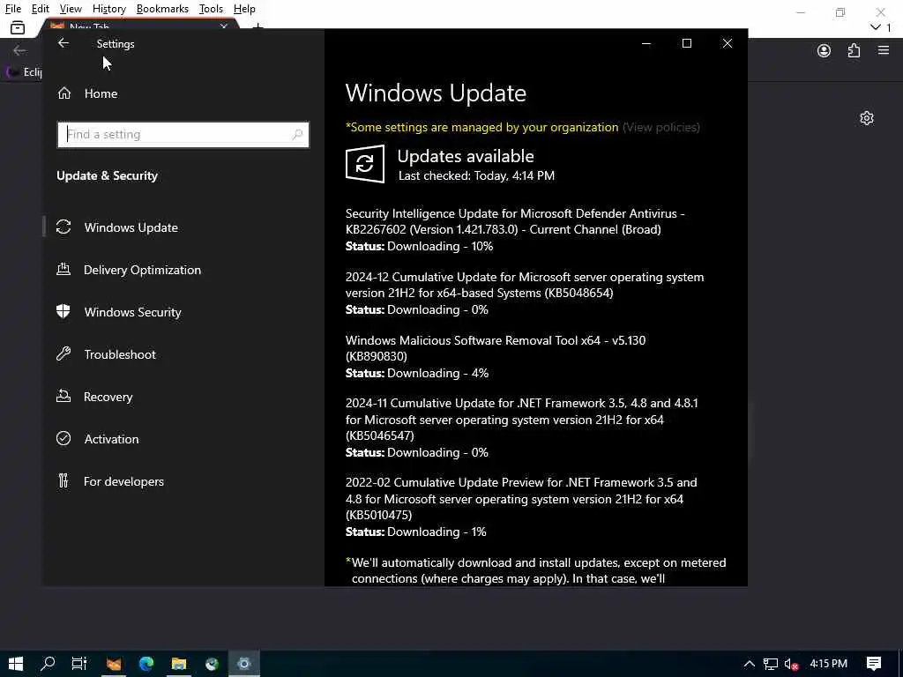Click the 2024-12 Cumulative Update KB5048654 entry
903x677 pixels.
525,285
